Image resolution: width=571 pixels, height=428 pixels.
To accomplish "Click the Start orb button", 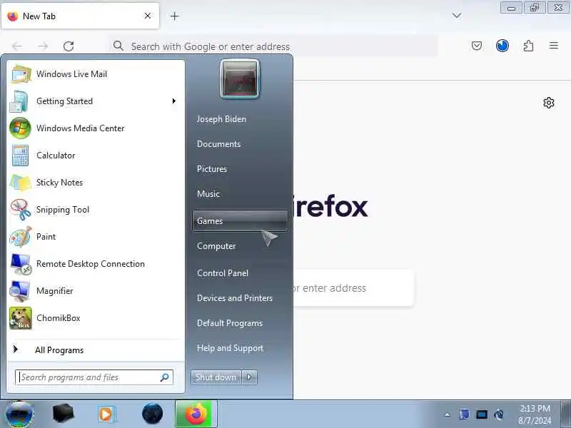I will tap(20, 414).
